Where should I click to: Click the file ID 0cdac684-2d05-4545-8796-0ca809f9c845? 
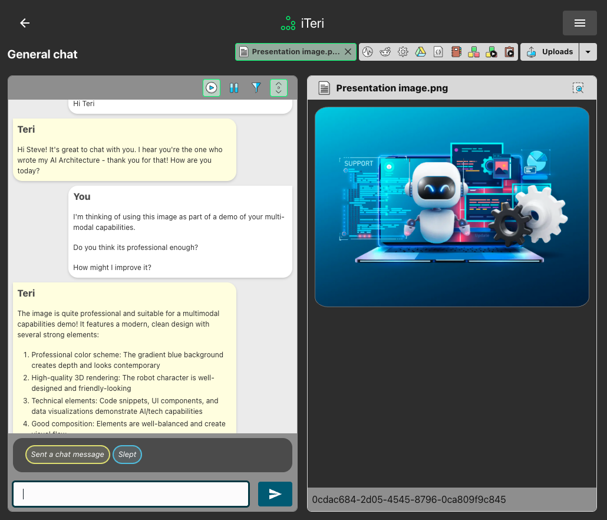[409, 499]
